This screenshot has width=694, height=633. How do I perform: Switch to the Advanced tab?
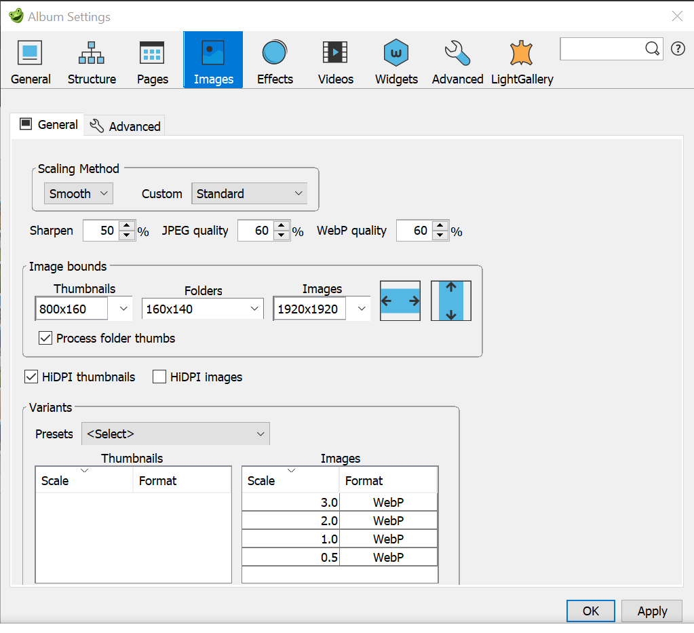[x=124, y=125]
